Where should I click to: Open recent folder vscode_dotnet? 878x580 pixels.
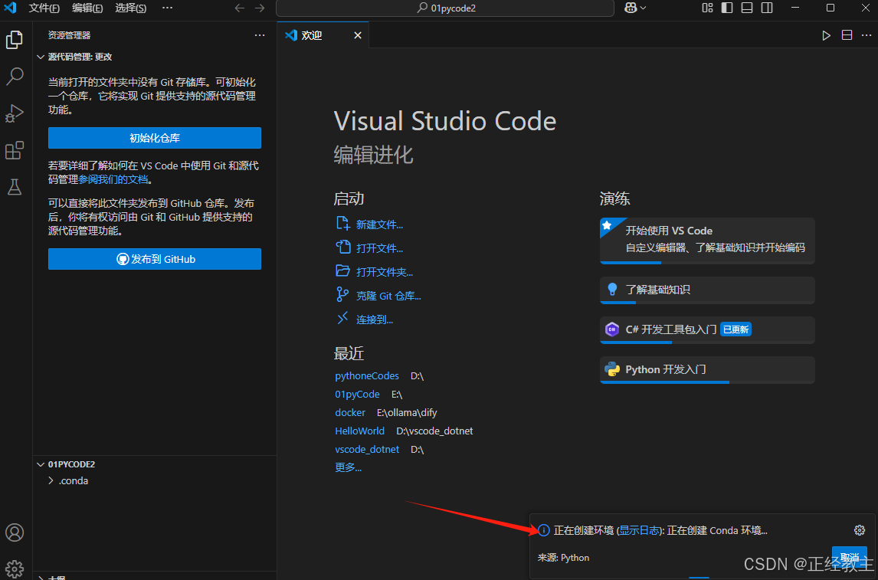(367, 450)
